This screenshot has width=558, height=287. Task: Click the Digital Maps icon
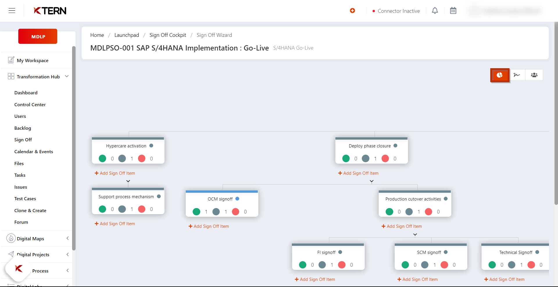click(11, 238)
